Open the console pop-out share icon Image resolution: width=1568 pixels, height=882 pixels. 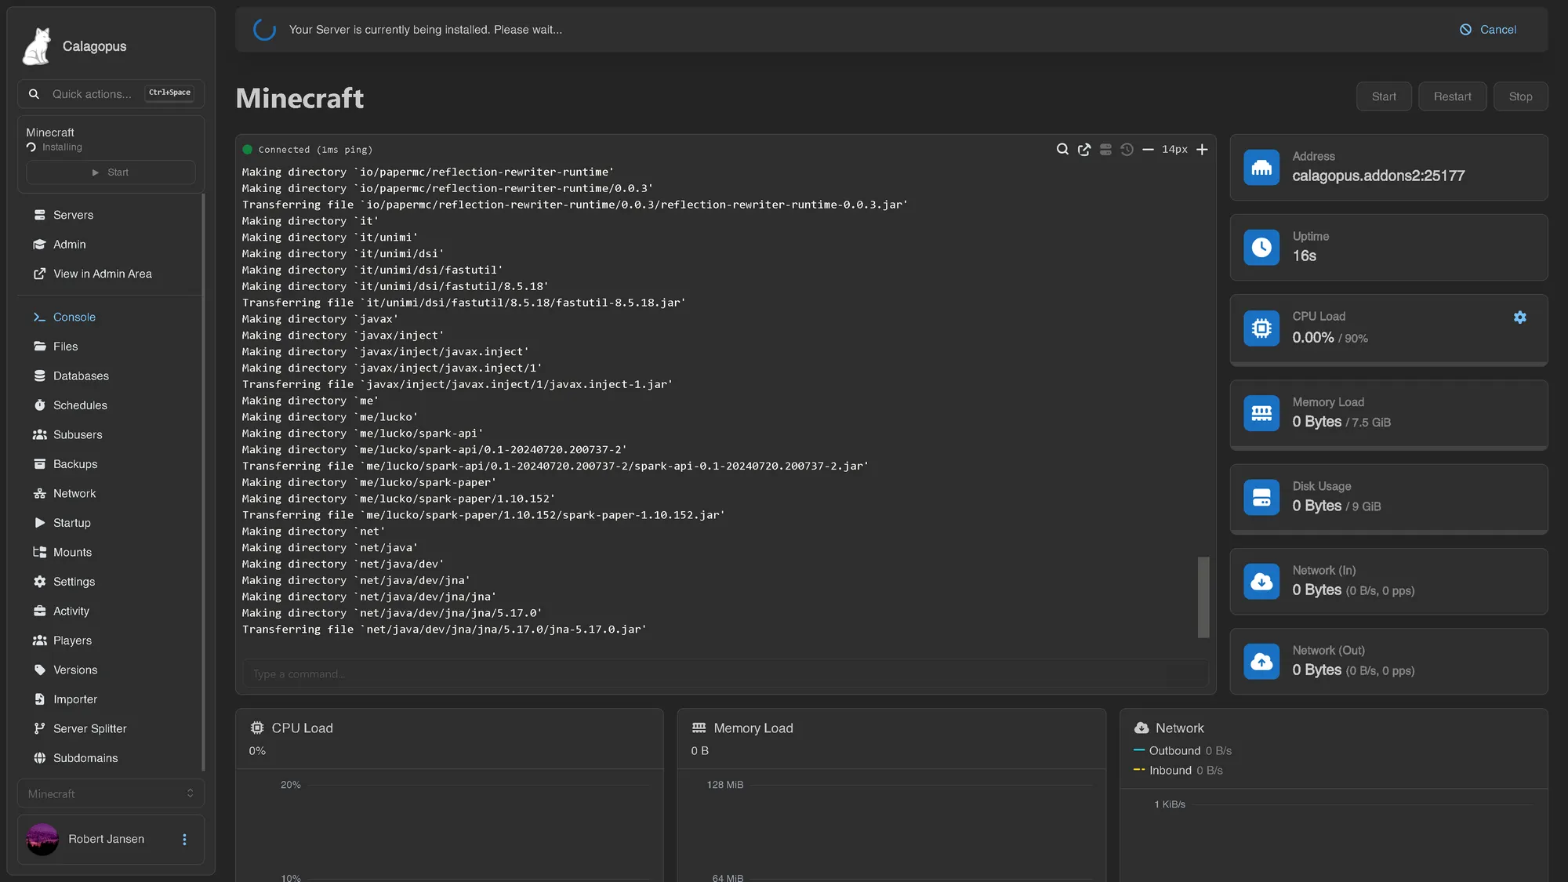coord(1084,149)
